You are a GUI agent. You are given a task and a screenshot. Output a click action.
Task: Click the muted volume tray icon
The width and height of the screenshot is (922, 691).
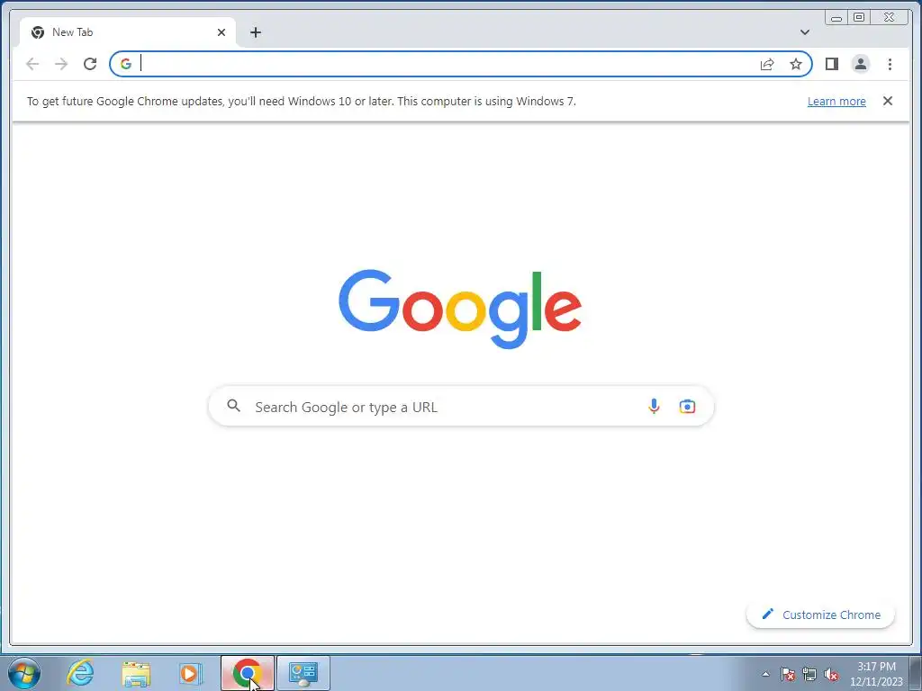click(x=831, y=674)
